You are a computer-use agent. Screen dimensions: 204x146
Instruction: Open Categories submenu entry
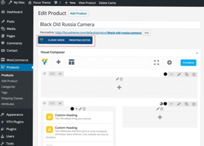pyautogui.click(x=8, y=87)
